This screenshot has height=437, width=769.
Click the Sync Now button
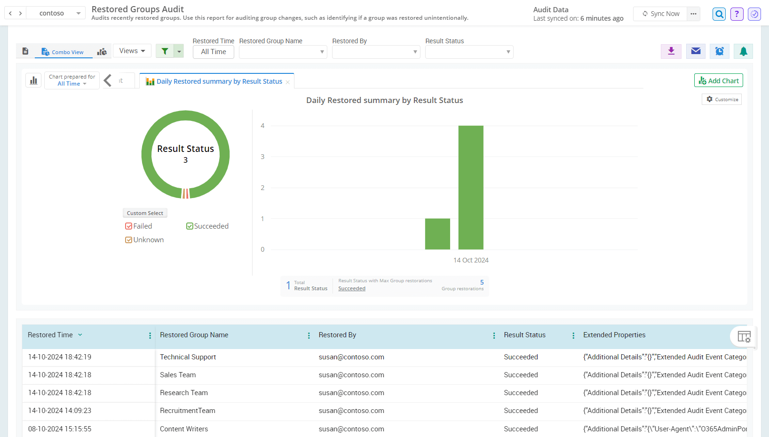pos(661,14)
